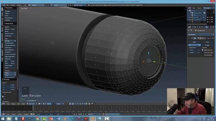
Task: Click the Remove Doubles button
Action: (x=10, y=77)
